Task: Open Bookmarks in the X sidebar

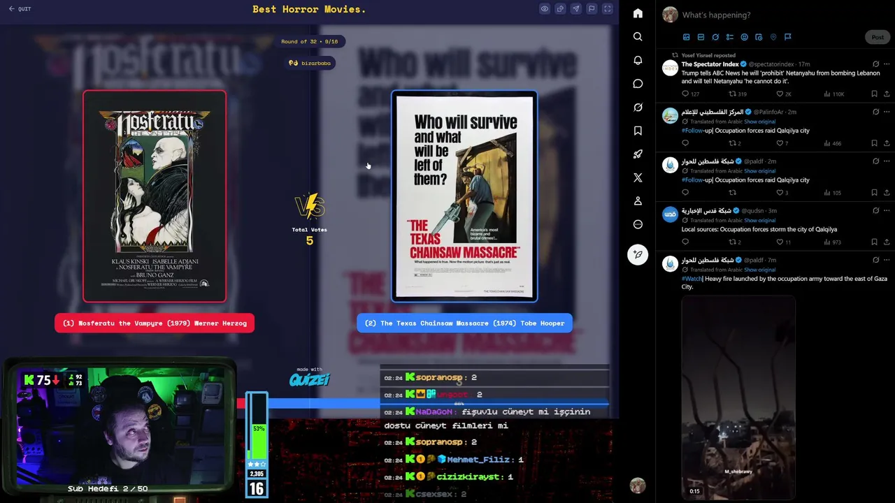Action: tap(638, 131)
